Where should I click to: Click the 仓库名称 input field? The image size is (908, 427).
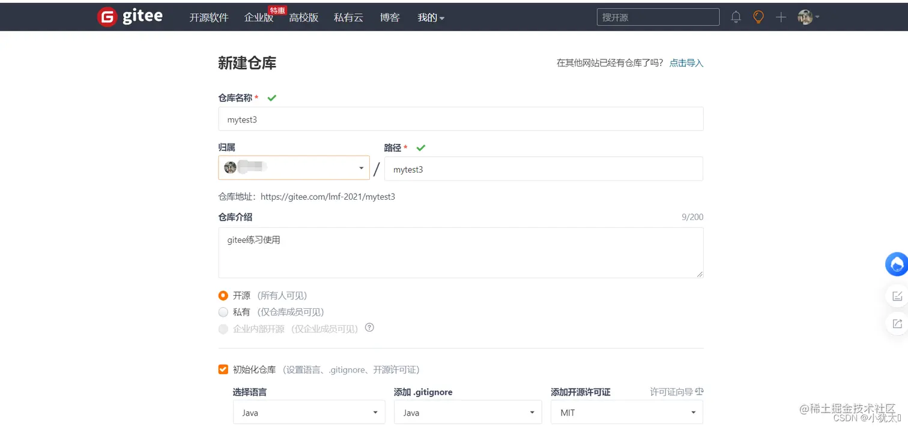pyautogui.click(x=461, y=119)
